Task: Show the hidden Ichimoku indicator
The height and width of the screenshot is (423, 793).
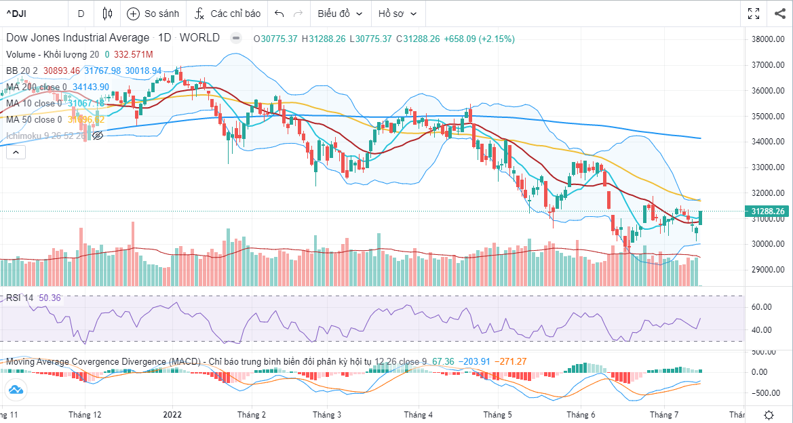Action: tap(98, 136)
